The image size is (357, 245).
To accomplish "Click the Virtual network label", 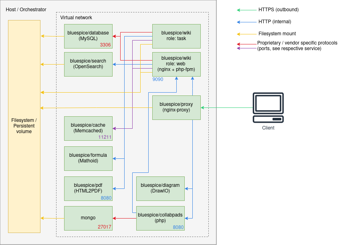I will (x=76, y=18).
